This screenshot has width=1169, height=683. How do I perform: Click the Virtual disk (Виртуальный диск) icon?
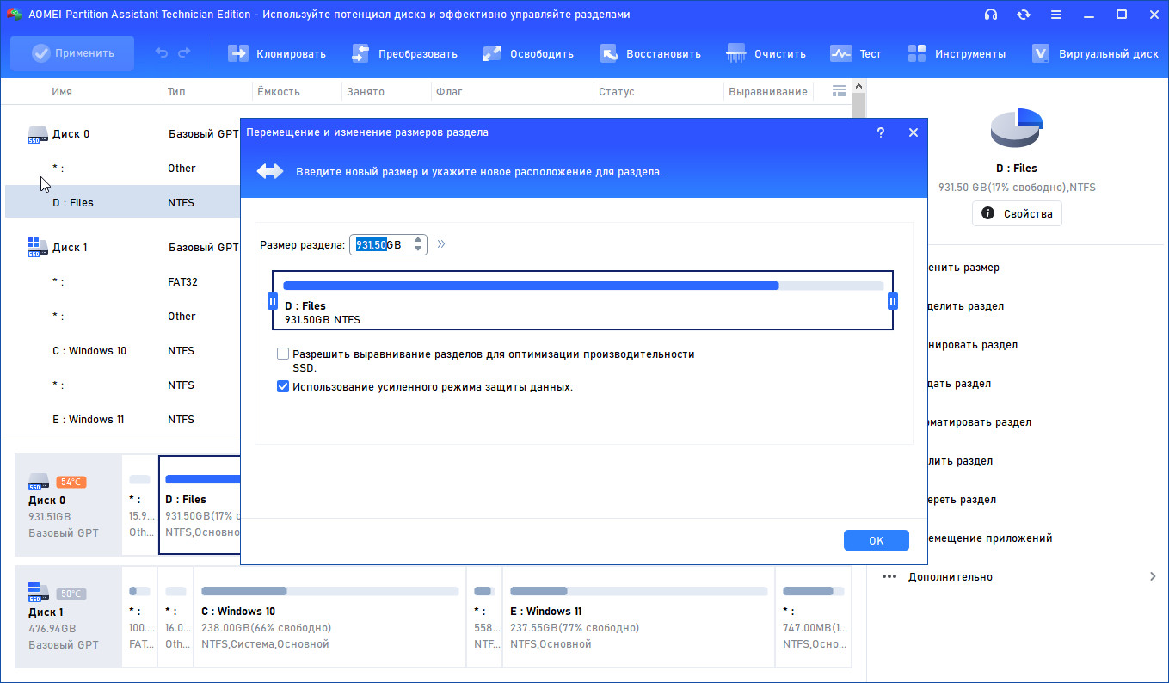(x=1041, y=53)
